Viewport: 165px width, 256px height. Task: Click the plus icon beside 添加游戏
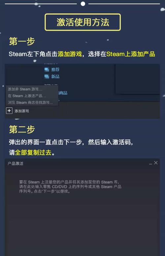pos(9,111)
